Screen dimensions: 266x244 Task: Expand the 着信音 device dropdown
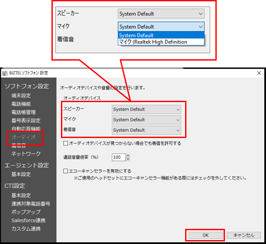pos(146,130)
